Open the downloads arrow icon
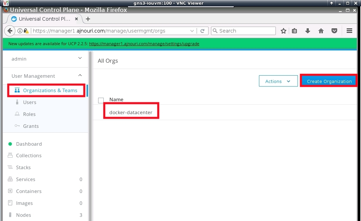 pyautogui.click(x=308, y=31)
